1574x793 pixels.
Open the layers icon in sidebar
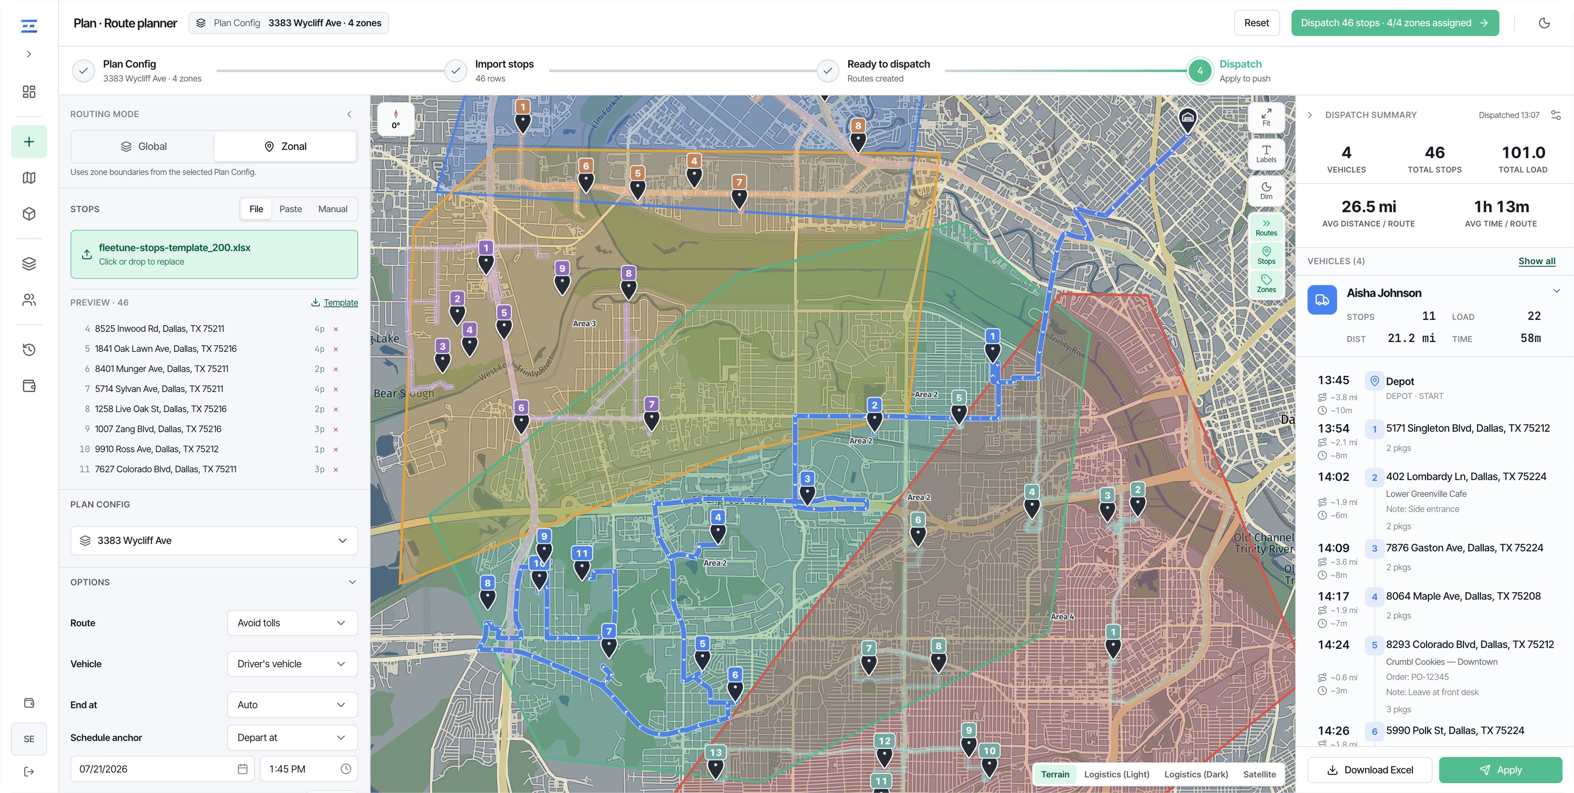tap(29, 263)
